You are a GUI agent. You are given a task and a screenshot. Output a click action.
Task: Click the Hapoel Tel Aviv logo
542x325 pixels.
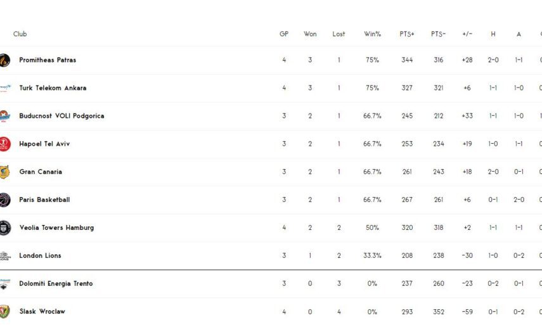[x=4, y=144]
